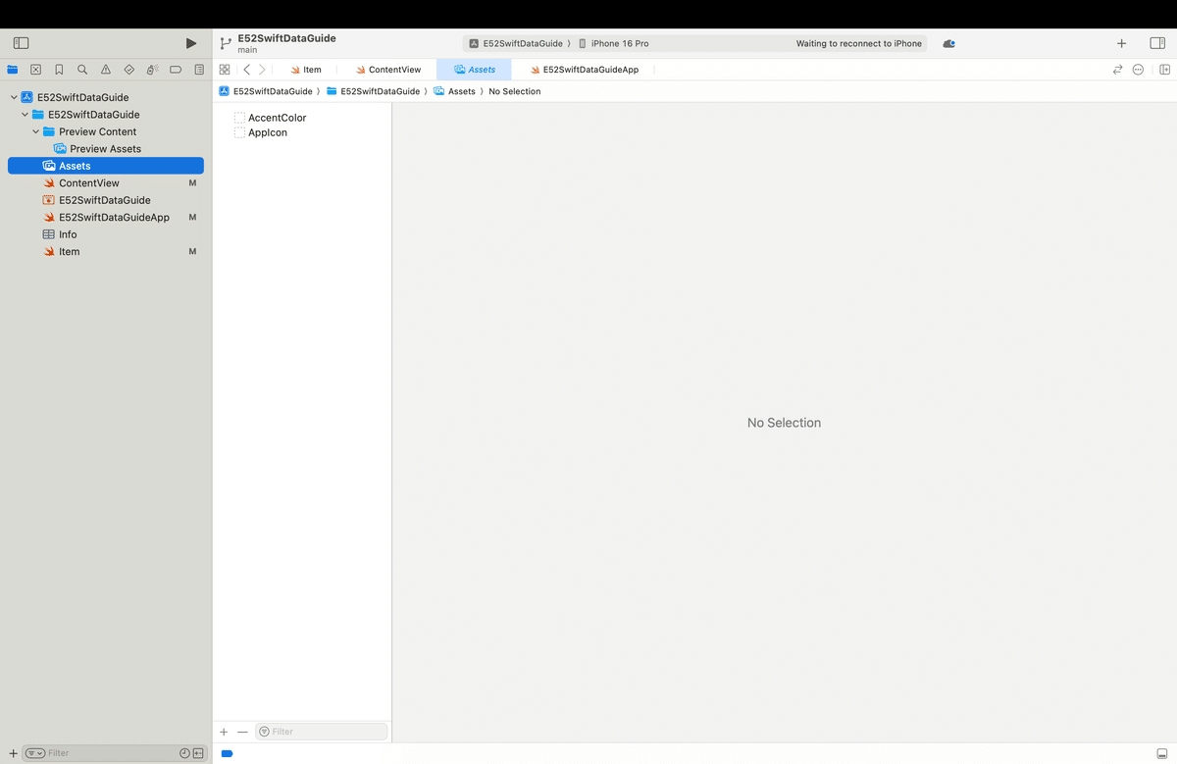Toggle the navigator sidebar button

pos(21,43)
